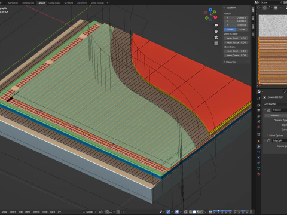Open viewport shading options dropdown arrow

coord(206,212)
